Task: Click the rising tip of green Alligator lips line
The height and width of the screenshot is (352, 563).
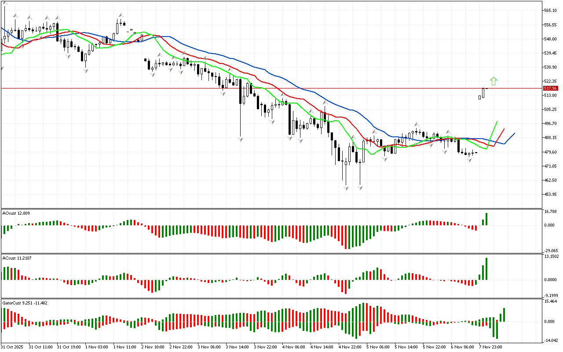Action: pos(497,121)
